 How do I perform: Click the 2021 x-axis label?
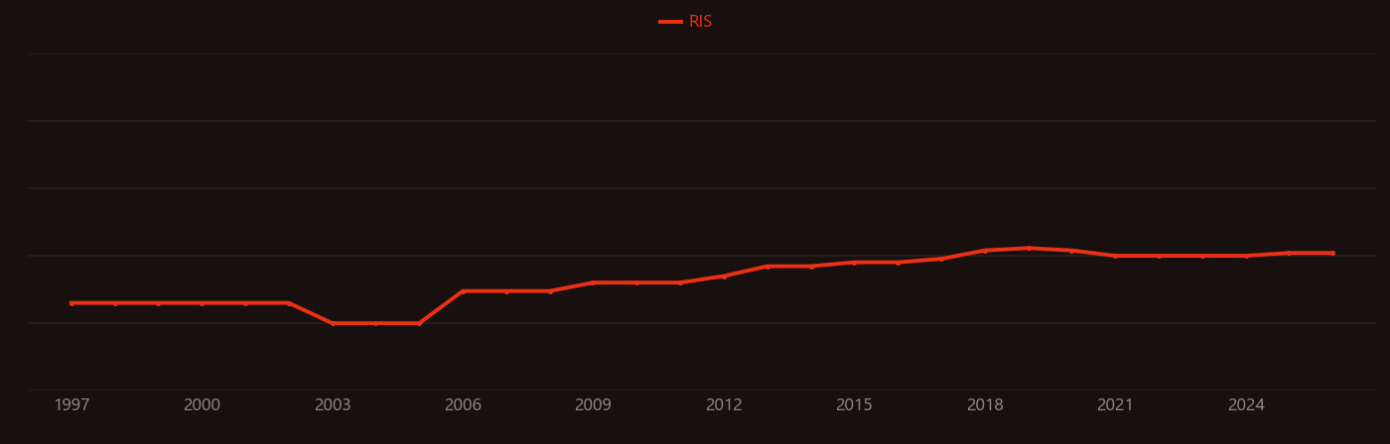tap(1115, 405)
